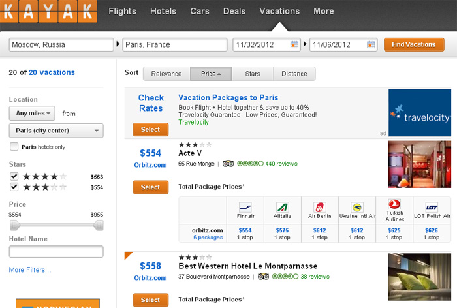Viewport: 457px width, 308px height.
Task: Click Select for Best Western Hotel Le Montparnasse
Action: click(150, 300)
